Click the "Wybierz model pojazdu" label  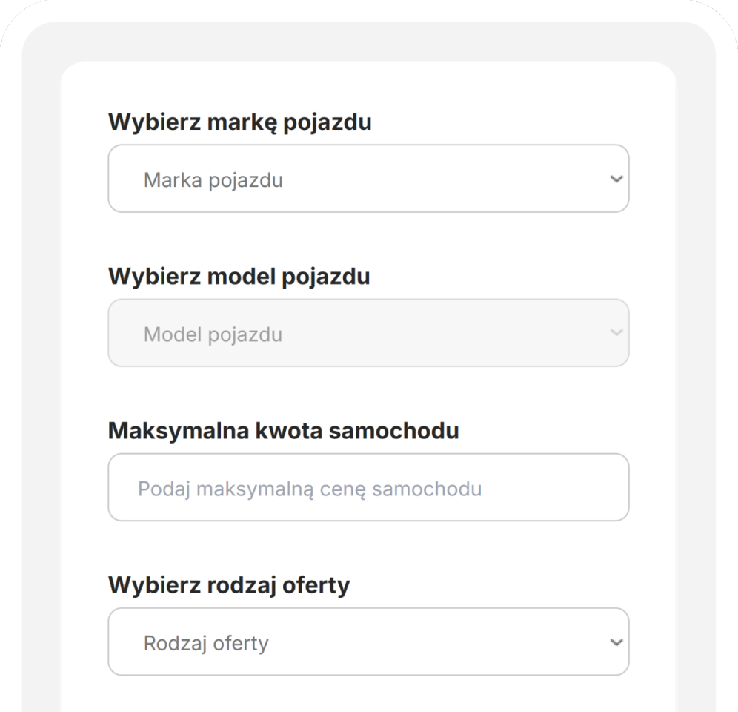[239, 276]
